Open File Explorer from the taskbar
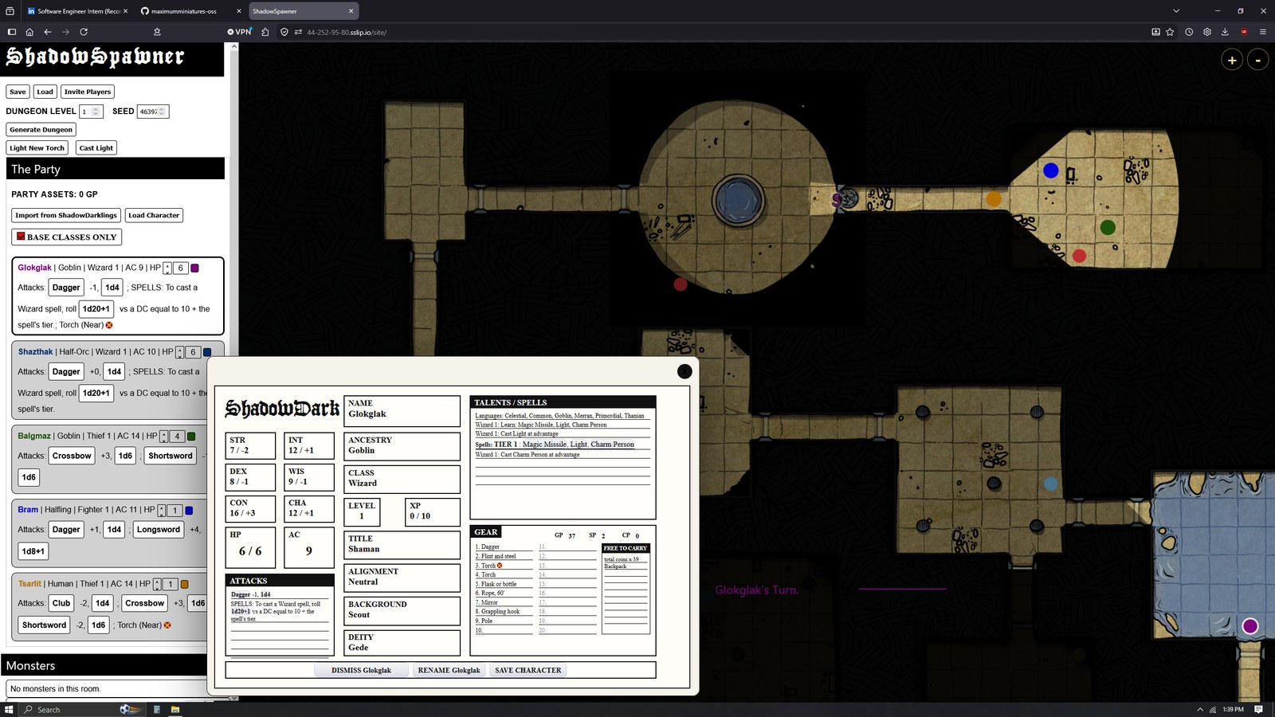The width and height of the screenshot is (1275, 717). coord(175,709)
